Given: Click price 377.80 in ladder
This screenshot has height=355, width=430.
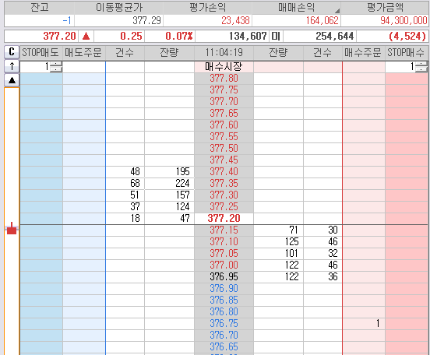Looking at the screenshot, I should 224,79.
